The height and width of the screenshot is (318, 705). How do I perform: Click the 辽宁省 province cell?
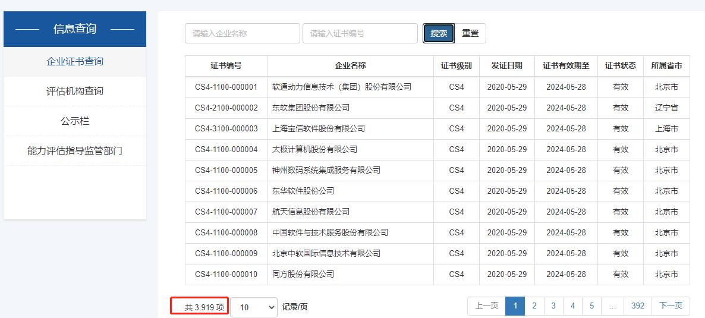(x=666, y=108)
